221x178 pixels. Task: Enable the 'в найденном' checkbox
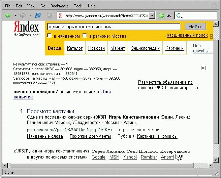coord(50,36)
